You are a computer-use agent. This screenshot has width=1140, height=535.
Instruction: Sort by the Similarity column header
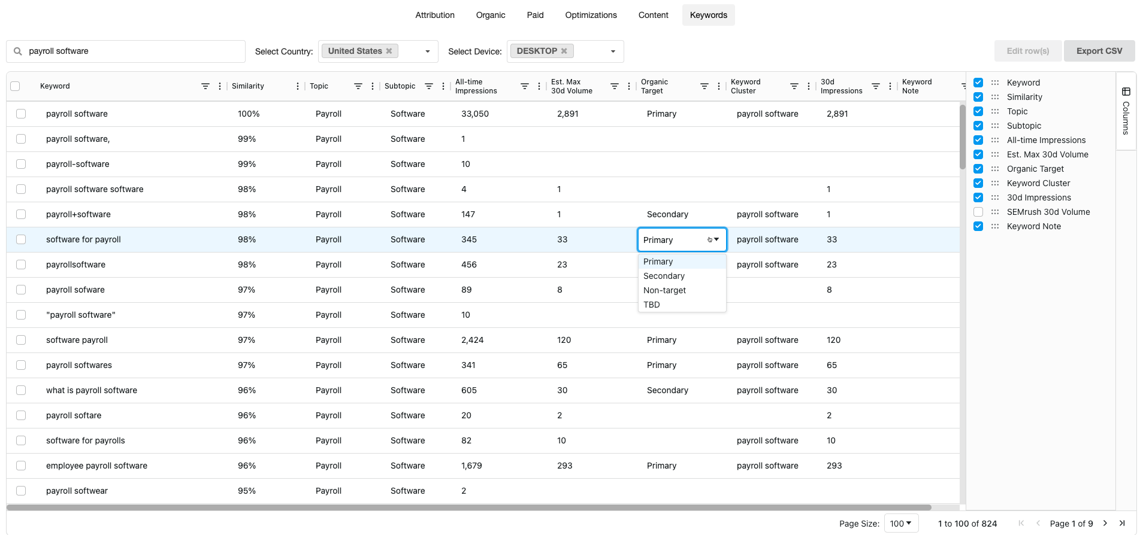coord(248,86)
